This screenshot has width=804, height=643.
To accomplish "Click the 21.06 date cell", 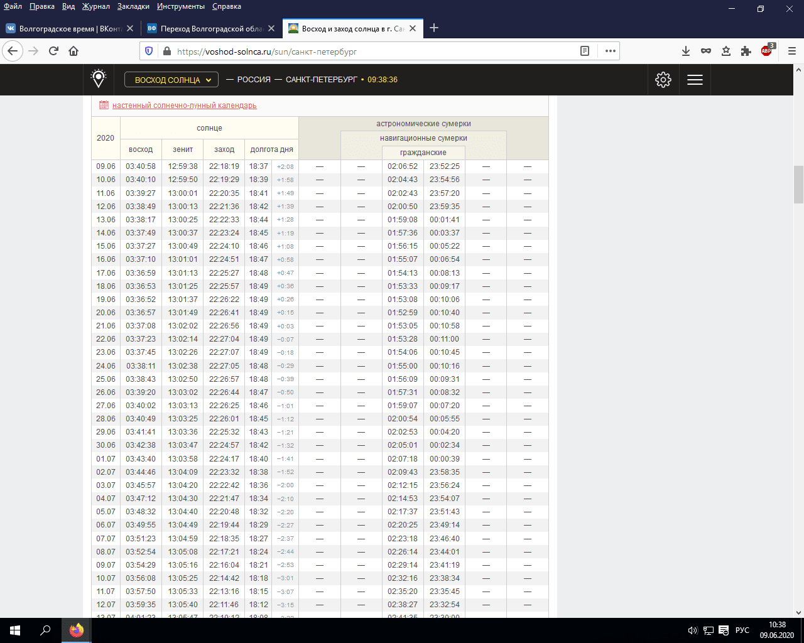I will (106, 326).
